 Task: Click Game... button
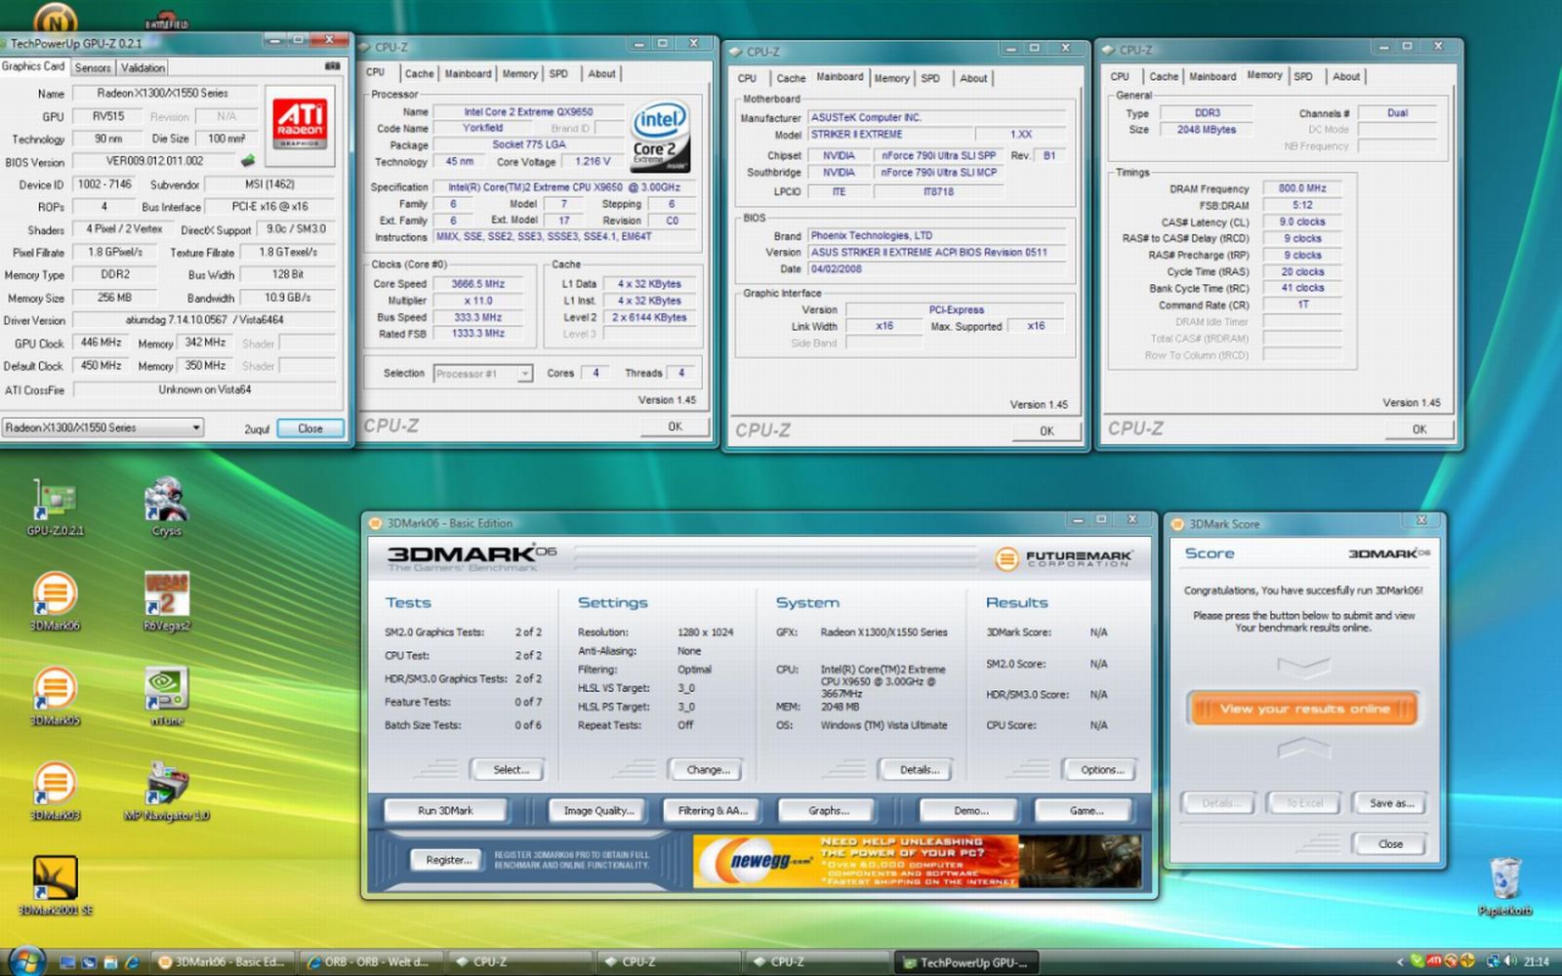pos(1086,811)
